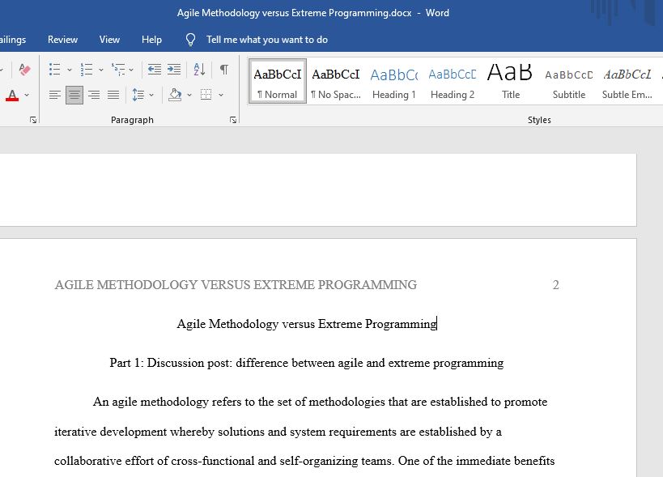The image size is (663, 477).
Task: Click the Part 1: Discussion post heading
Action: coord(307,363)
